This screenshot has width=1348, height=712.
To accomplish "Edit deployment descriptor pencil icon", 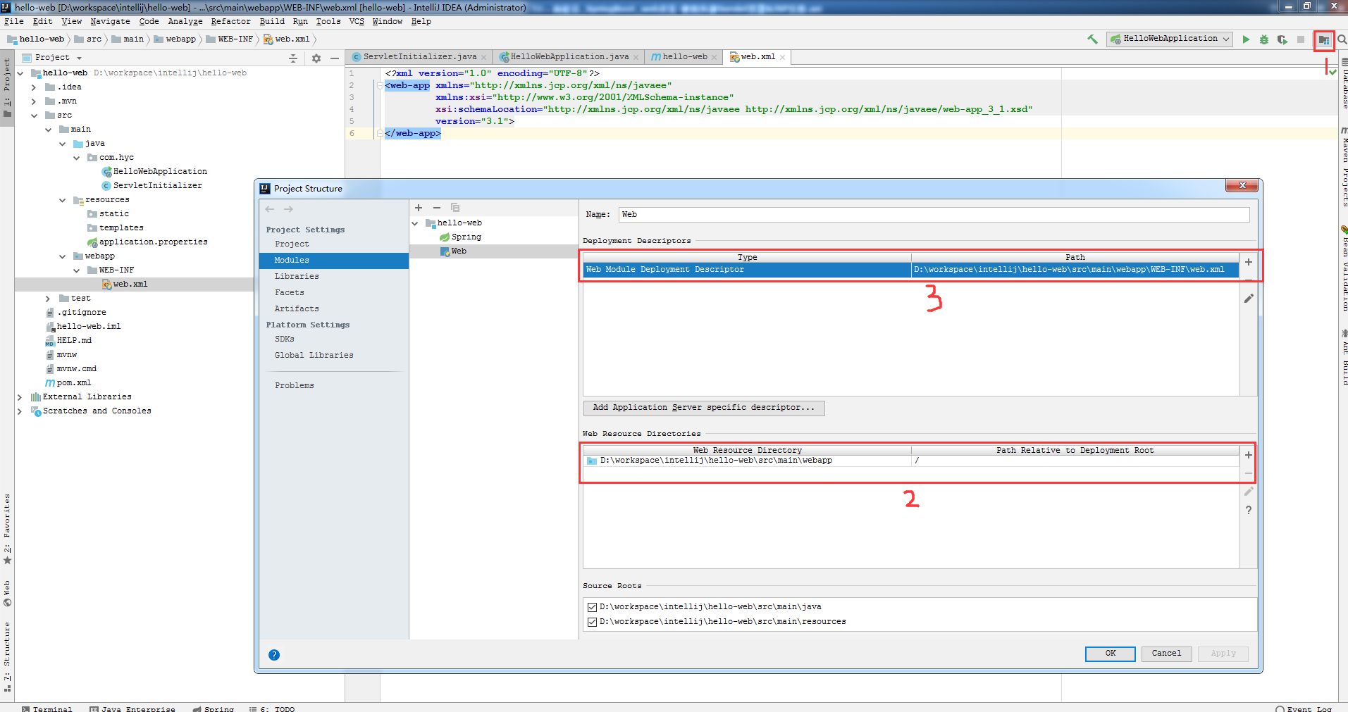I will pos(1249,299).
